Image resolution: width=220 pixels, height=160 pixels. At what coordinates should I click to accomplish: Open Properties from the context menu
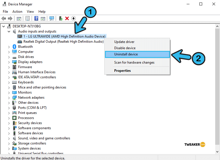coord(137,71)
